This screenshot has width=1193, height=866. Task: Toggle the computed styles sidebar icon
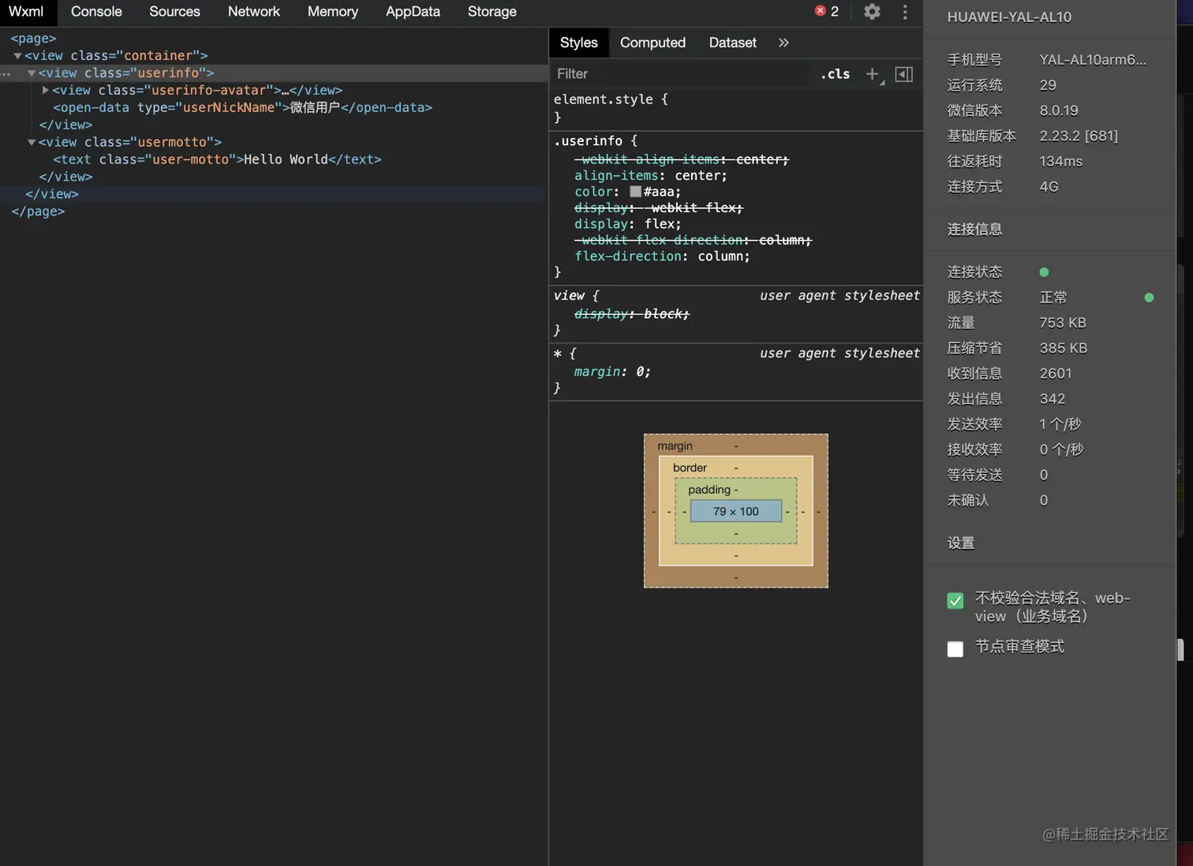pos(904,74)
